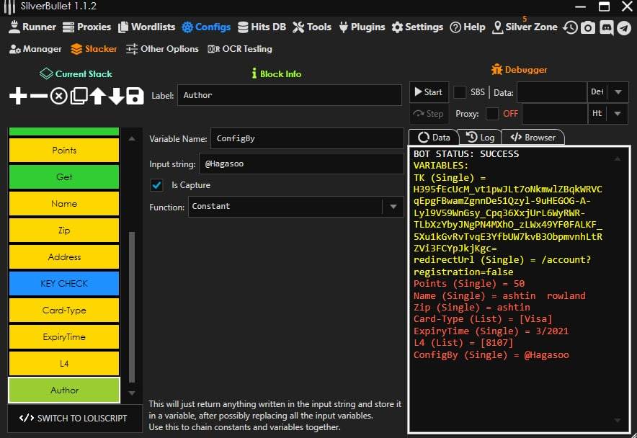The width and height of the screenshot is (637, 438).
Task: Click the block list vertical scrollbar
Action: coord(131,306)
